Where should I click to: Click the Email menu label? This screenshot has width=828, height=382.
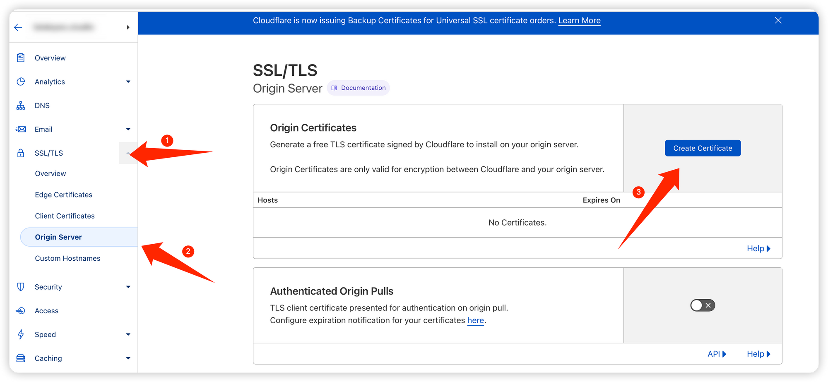pos(43,129)
